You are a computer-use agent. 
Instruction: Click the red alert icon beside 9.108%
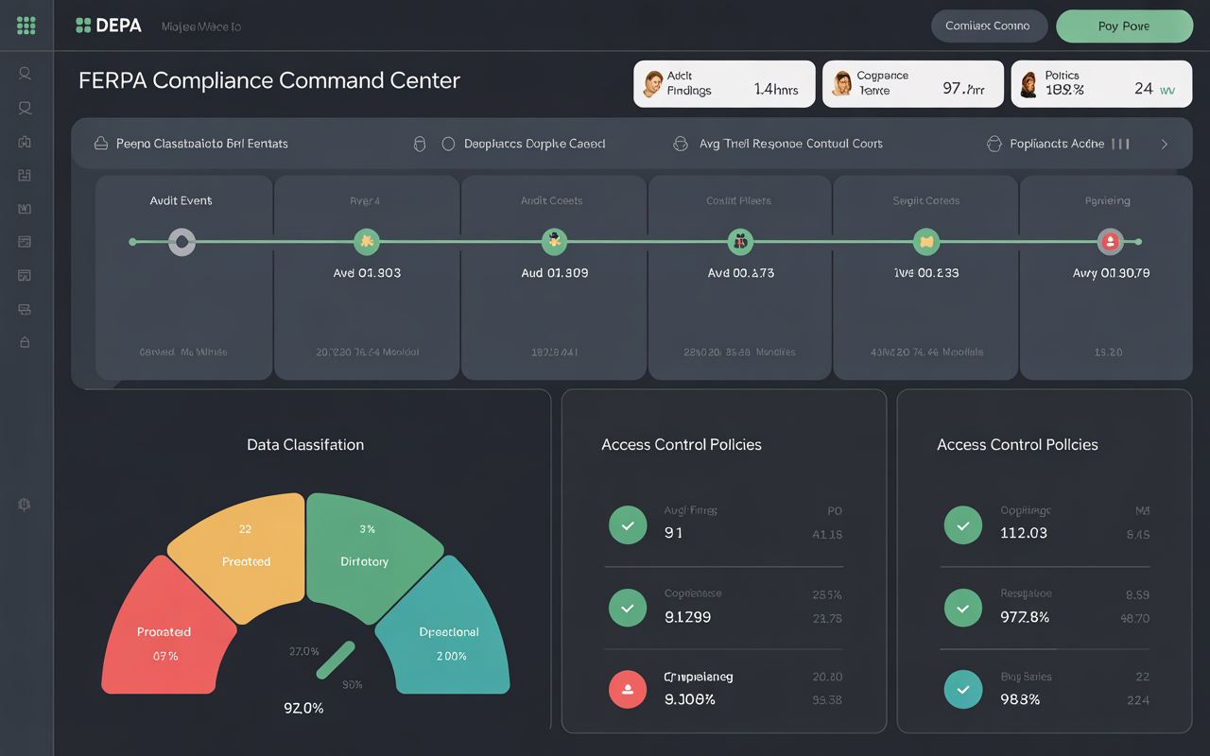click(628, 690)
